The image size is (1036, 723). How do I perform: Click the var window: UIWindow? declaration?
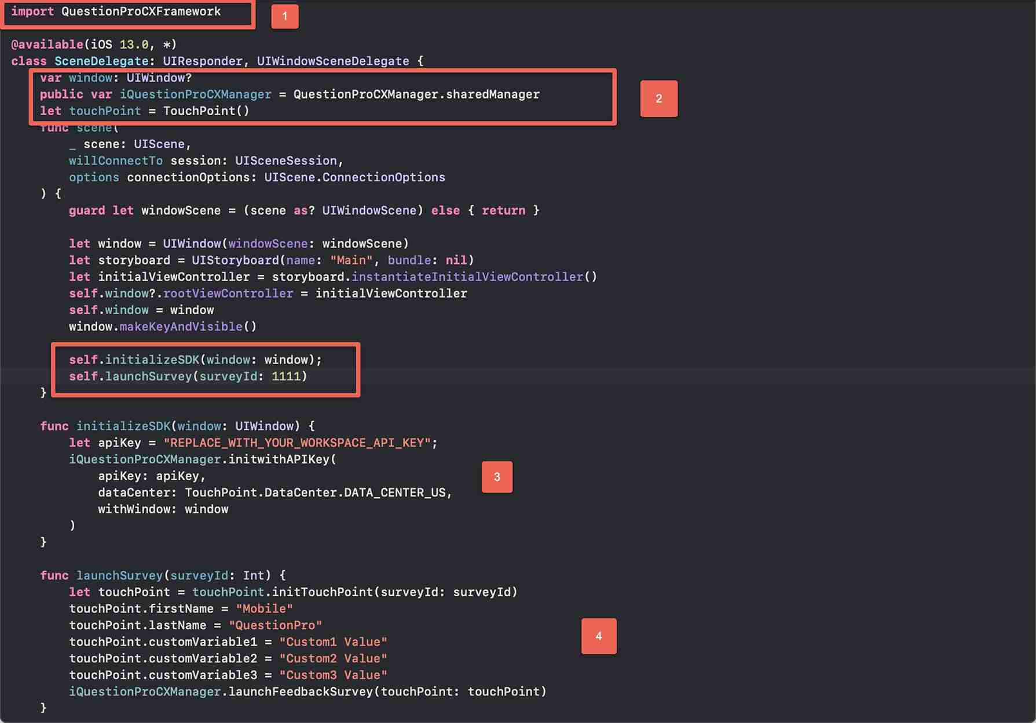pyautogui.click(x=116, y=78)
